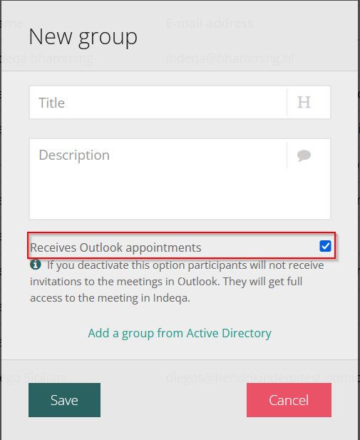360x440 pixels.
Task: Open Add a group from Active Directory
Action: (180, 333)
